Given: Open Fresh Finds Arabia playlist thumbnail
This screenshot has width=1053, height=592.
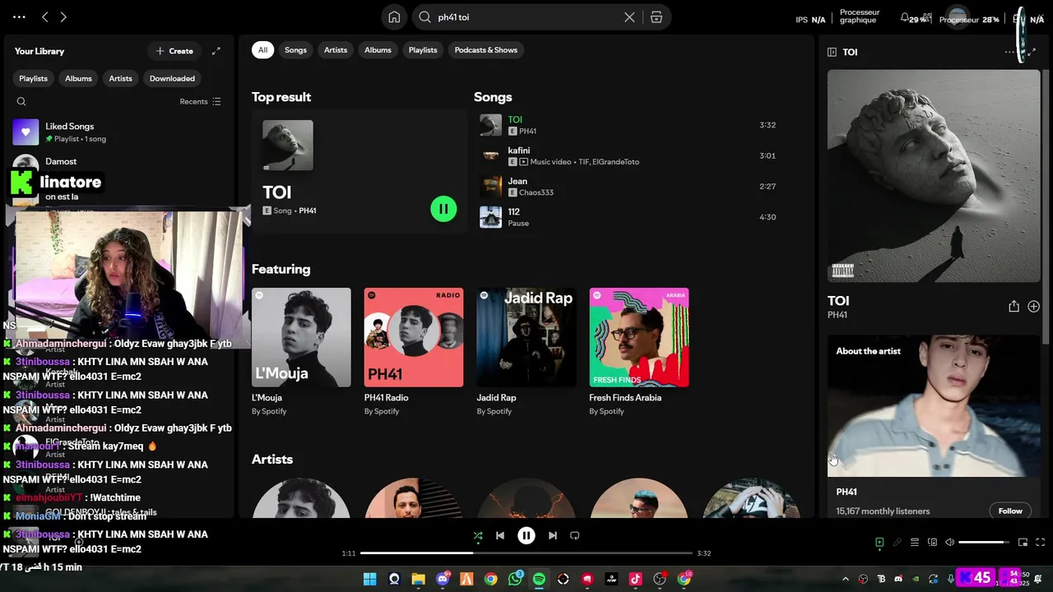Looking at the screenshot, I should coord(639,337).
